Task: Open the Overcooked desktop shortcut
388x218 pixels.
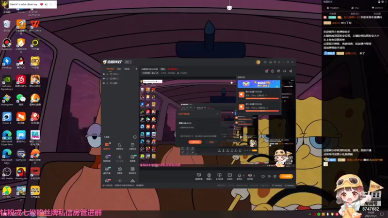Action: 21,193
